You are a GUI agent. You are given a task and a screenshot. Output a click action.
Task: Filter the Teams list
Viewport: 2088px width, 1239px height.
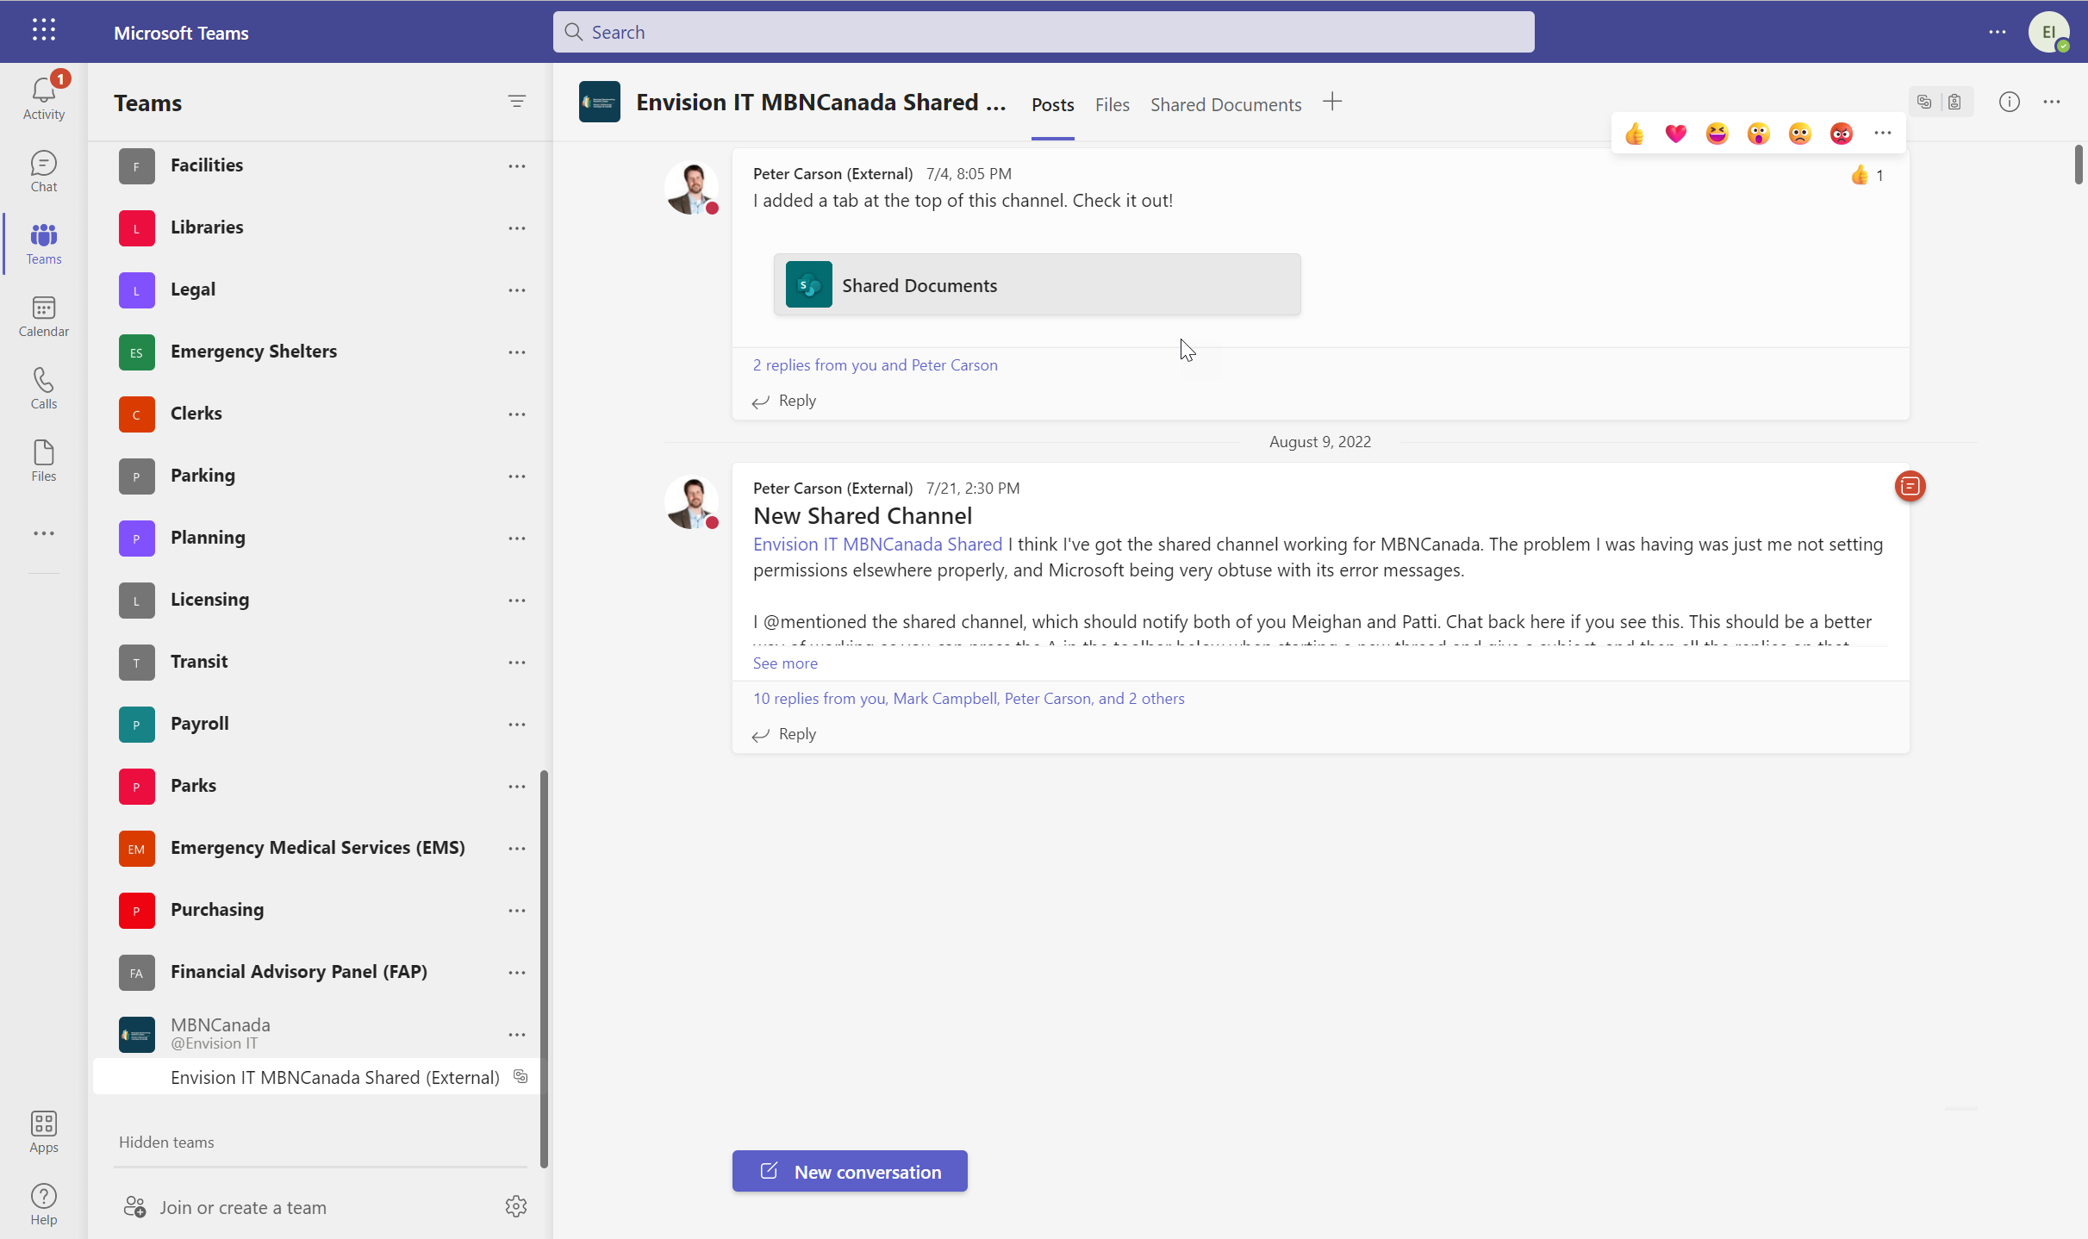(x=516, y=102)
